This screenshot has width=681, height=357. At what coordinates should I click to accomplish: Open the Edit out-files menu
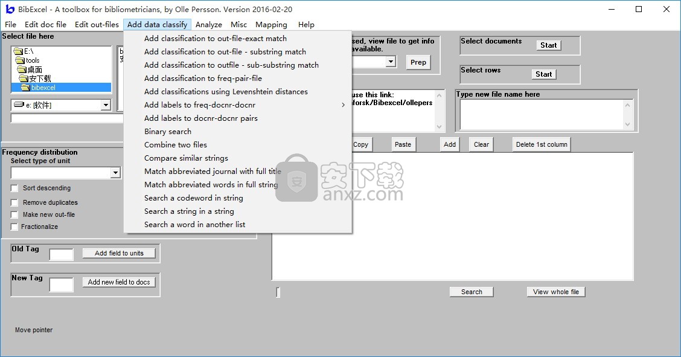(x=97, y=25)
